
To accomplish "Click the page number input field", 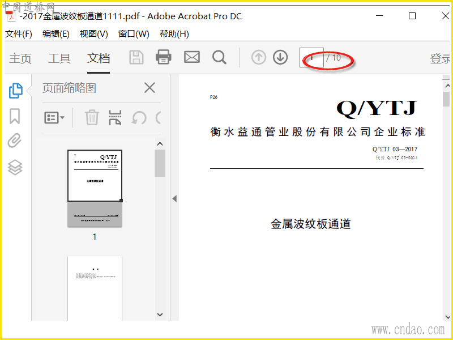I will click(311, 58).
